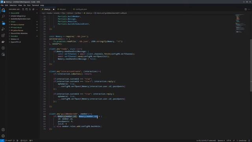Refresh the Explorer tree
Image resolution: width=252 pixels, height=142 pixels.
(x=30, y=9)
